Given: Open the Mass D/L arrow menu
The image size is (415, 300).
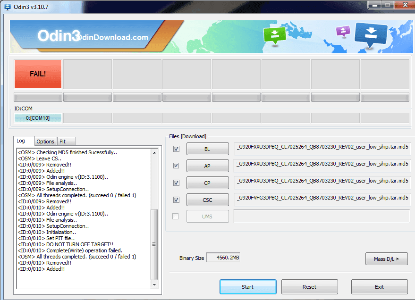Looking at the screenshot, I should coord(386,259).
